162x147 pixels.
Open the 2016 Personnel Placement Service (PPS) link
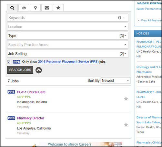68,61
